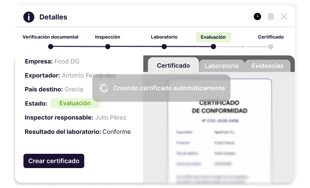Viewport: 310px width, 188px height.
Task: Select the Estado field label
Action: [x=36, y=104]
